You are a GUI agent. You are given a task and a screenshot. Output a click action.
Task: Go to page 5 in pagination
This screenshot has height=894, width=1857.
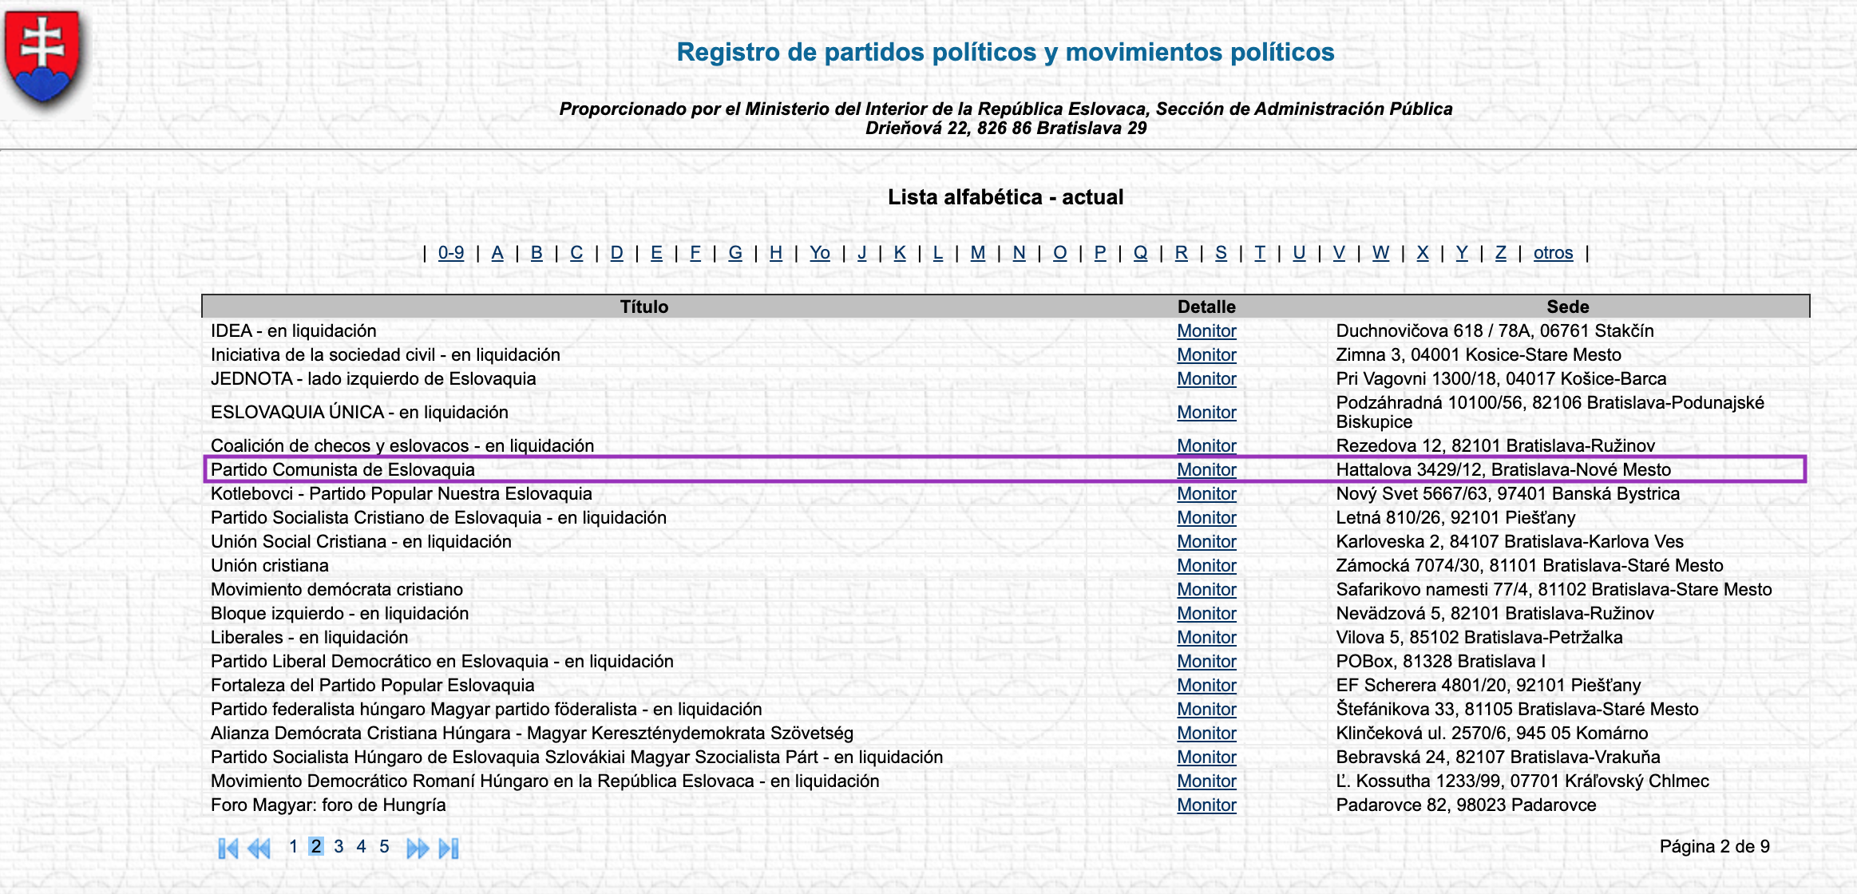384,846
